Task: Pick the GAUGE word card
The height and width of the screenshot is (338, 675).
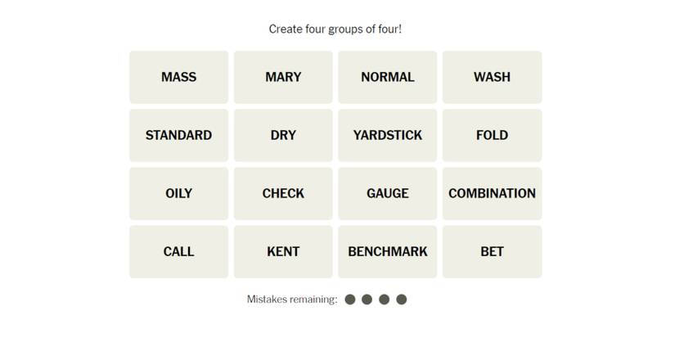Action: tap(388, 193)
